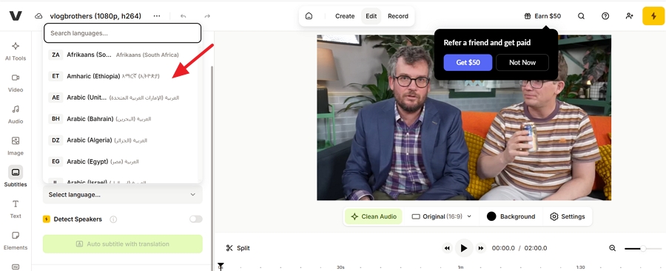666x271 pixels.
Task: Click the cloud save status icon
Action: click(x=38, y=16)
